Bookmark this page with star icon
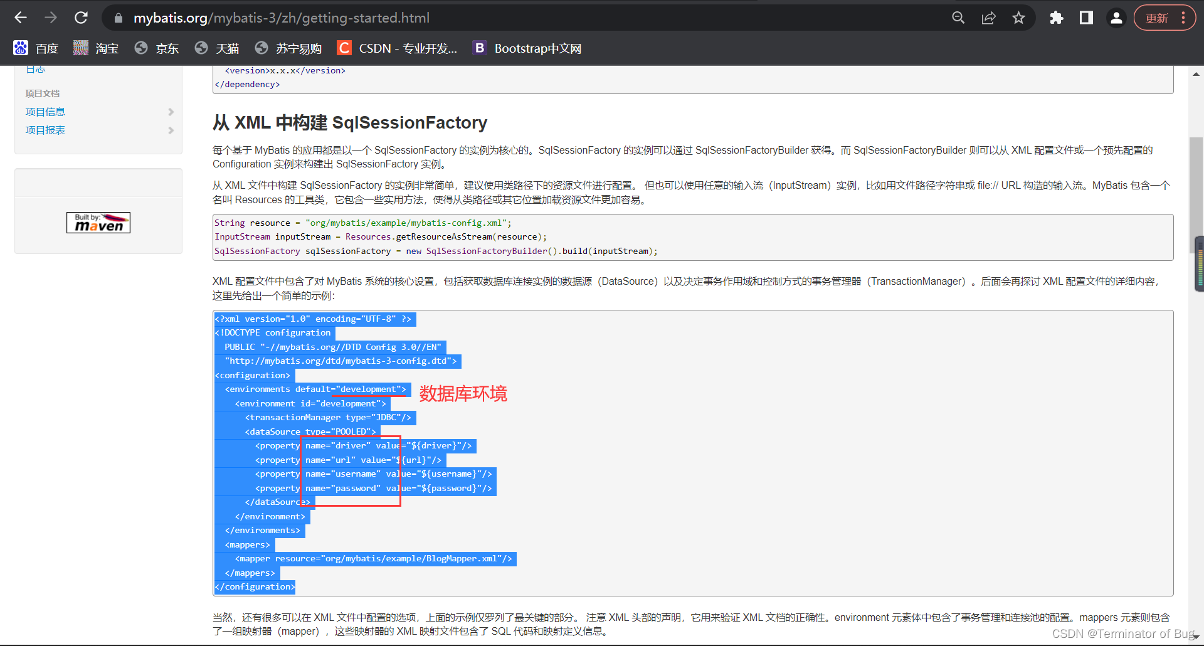The image size is (1204, 646). (1018, 18)
